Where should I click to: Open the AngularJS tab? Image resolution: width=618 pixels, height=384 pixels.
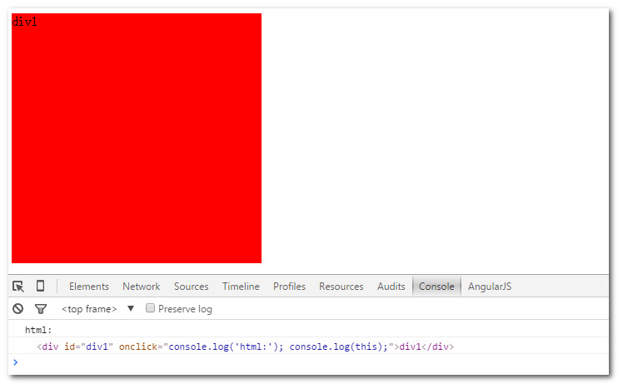(x=490, y=287)
